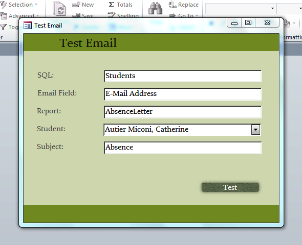Image resolution: width=302 pixels, height=245 pixels.
Task: Click the Replace ab-ac icon
Action: [172, 5]
